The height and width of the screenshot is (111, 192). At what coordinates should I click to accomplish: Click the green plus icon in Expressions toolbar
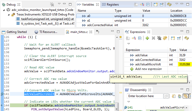[147, 38]
